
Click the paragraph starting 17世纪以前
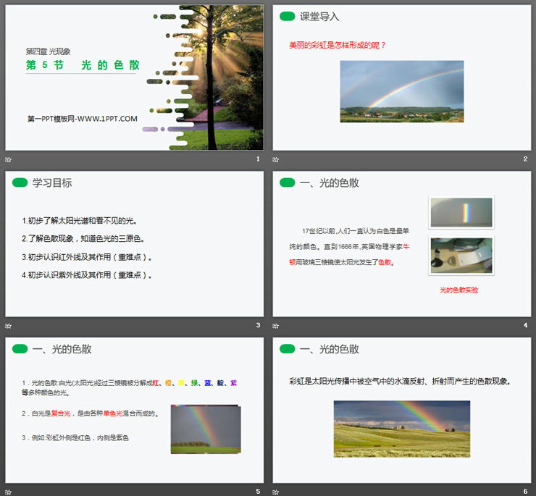coord(349,246)
